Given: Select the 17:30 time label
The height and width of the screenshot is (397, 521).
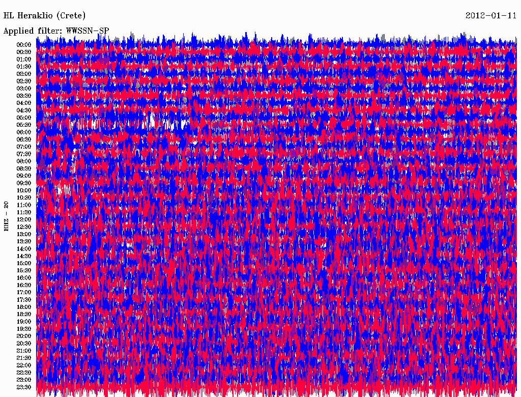Looking at the screenshot, I should (24, 300).
